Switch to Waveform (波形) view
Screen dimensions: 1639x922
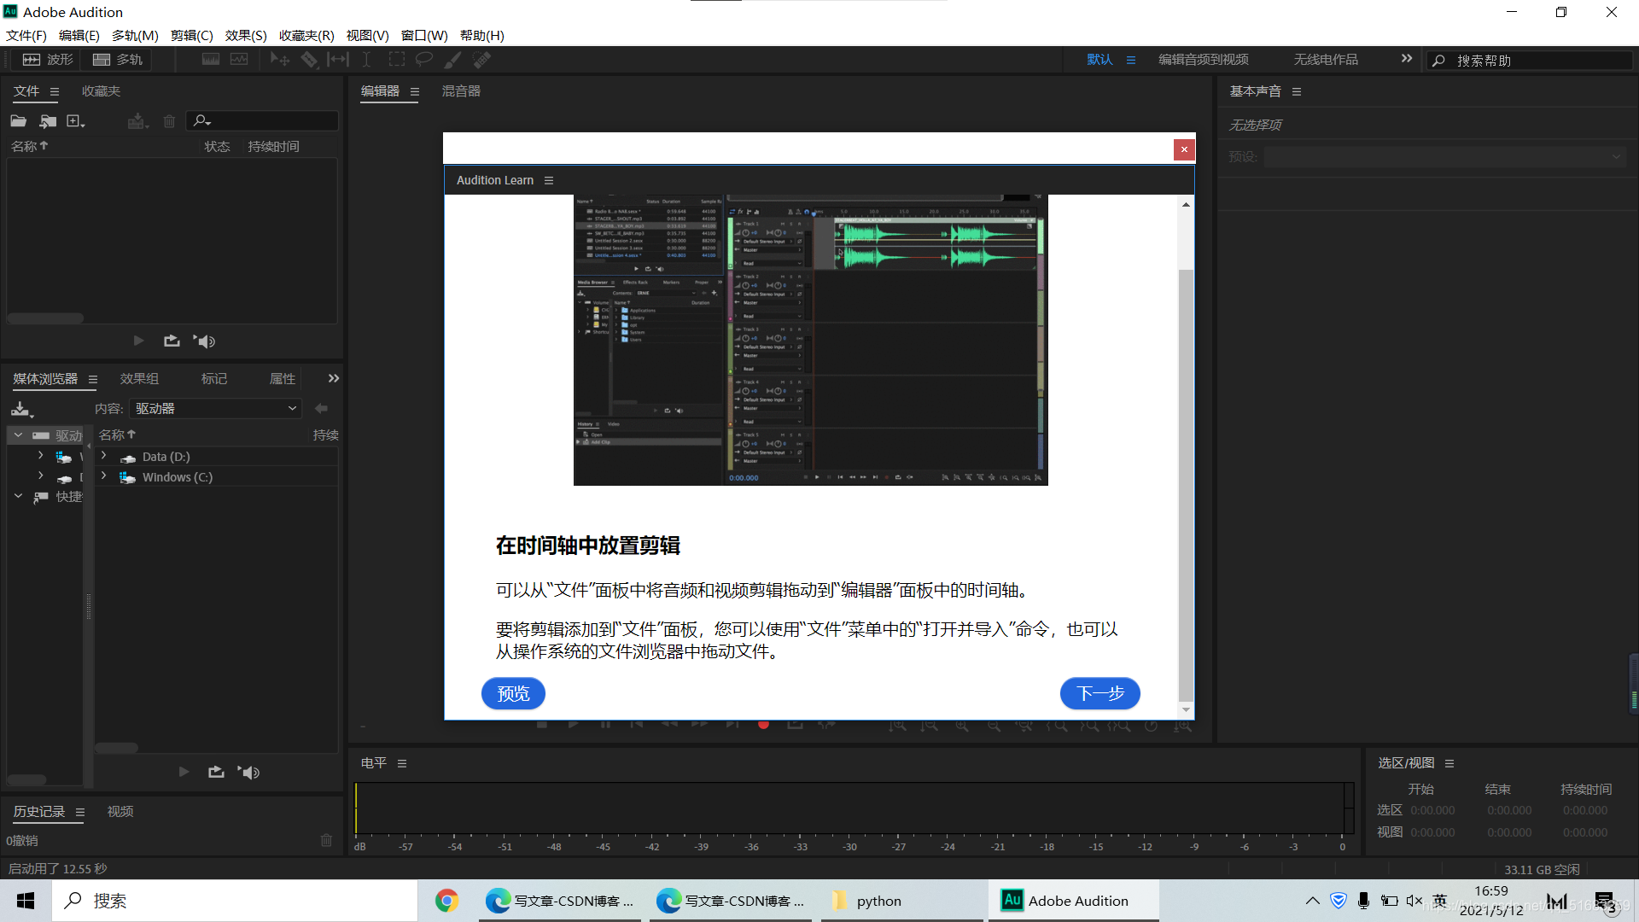pyautogui.click(x=48, y=60)
